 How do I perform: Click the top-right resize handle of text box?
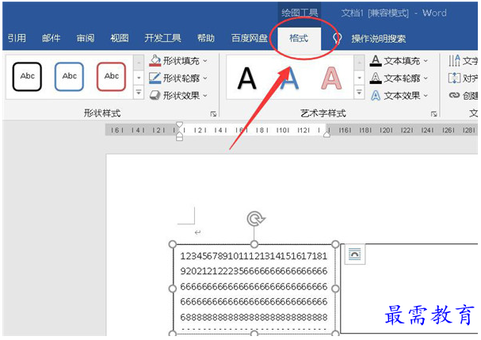(x=335, y=245)
